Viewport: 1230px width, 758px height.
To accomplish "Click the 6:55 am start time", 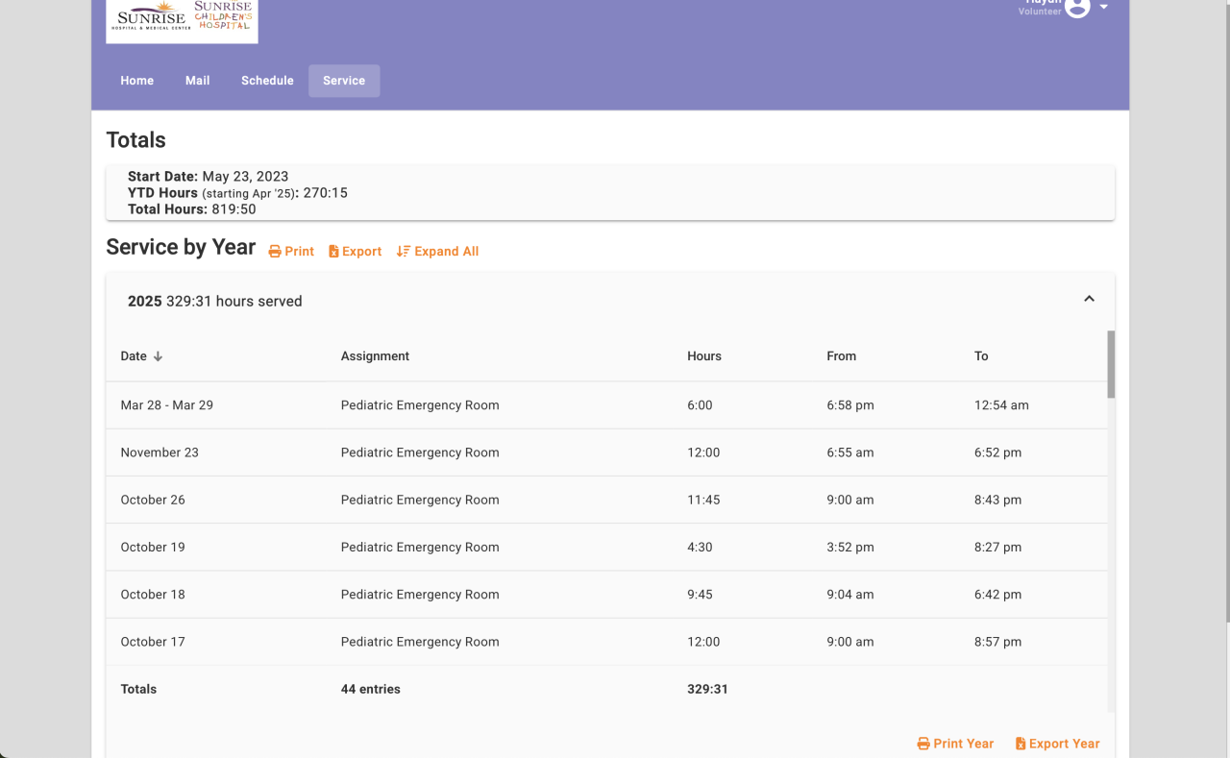I will [850, 452].
